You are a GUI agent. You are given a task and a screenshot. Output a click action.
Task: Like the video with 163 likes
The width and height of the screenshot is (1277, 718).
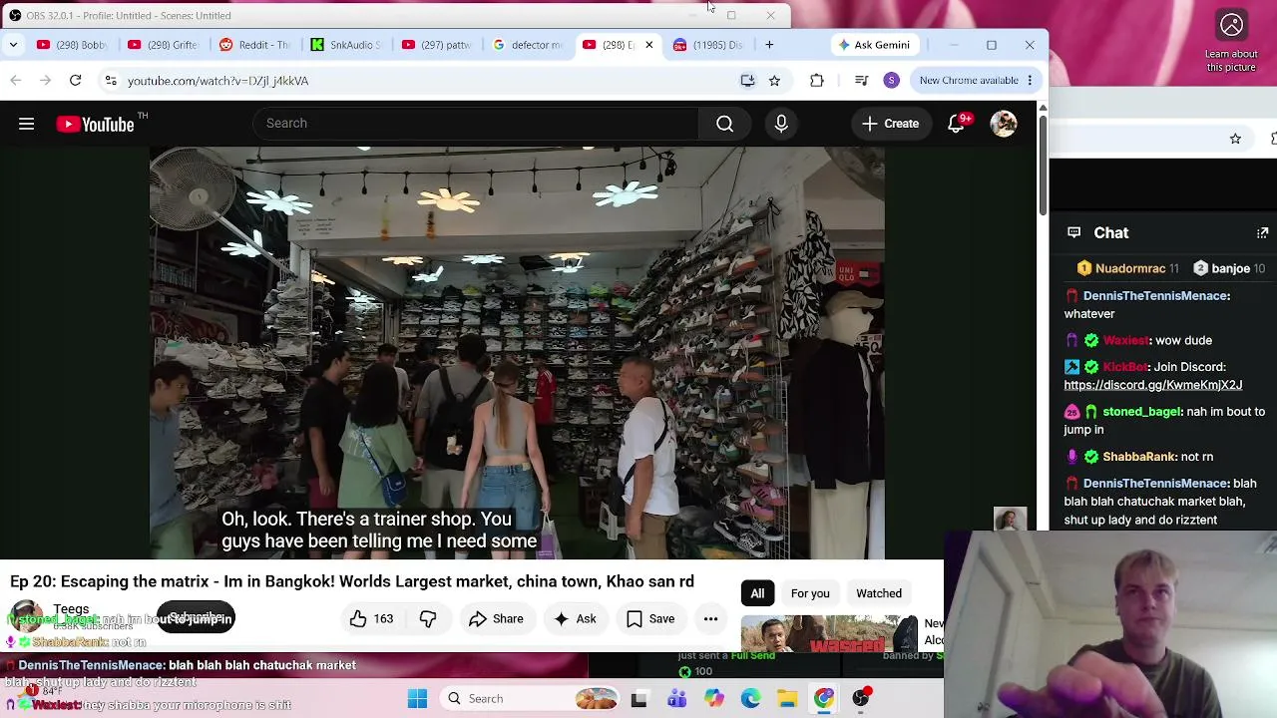tap(371, 618)
